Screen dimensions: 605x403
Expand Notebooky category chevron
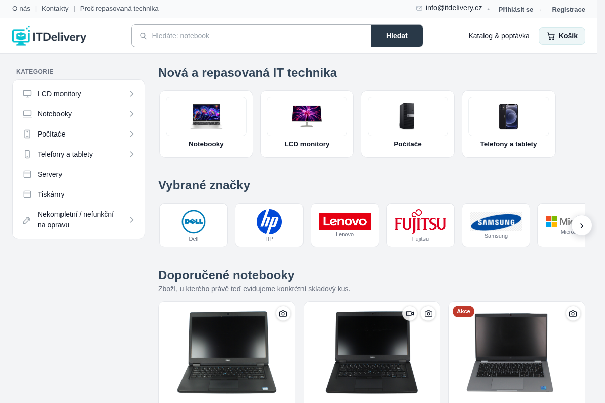point(132,114)
